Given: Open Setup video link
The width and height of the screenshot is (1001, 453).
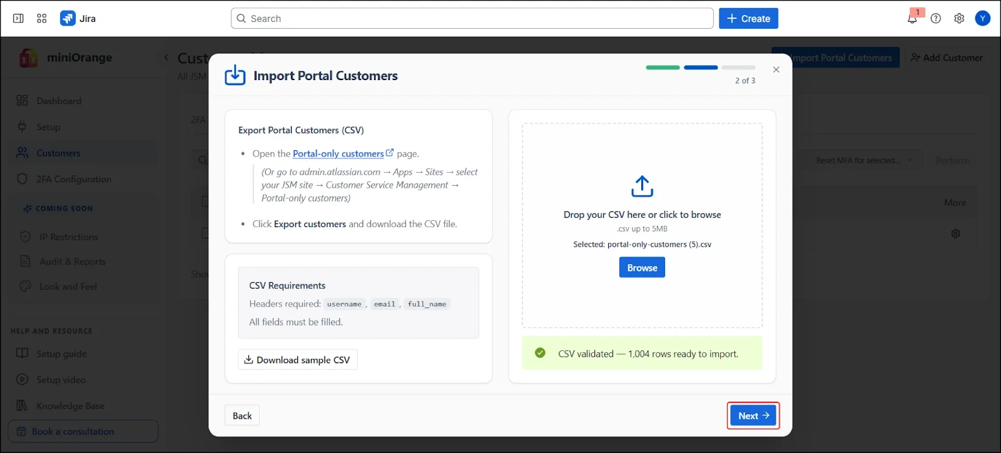Looking at the screenshot, I should (x=61, y=380).
